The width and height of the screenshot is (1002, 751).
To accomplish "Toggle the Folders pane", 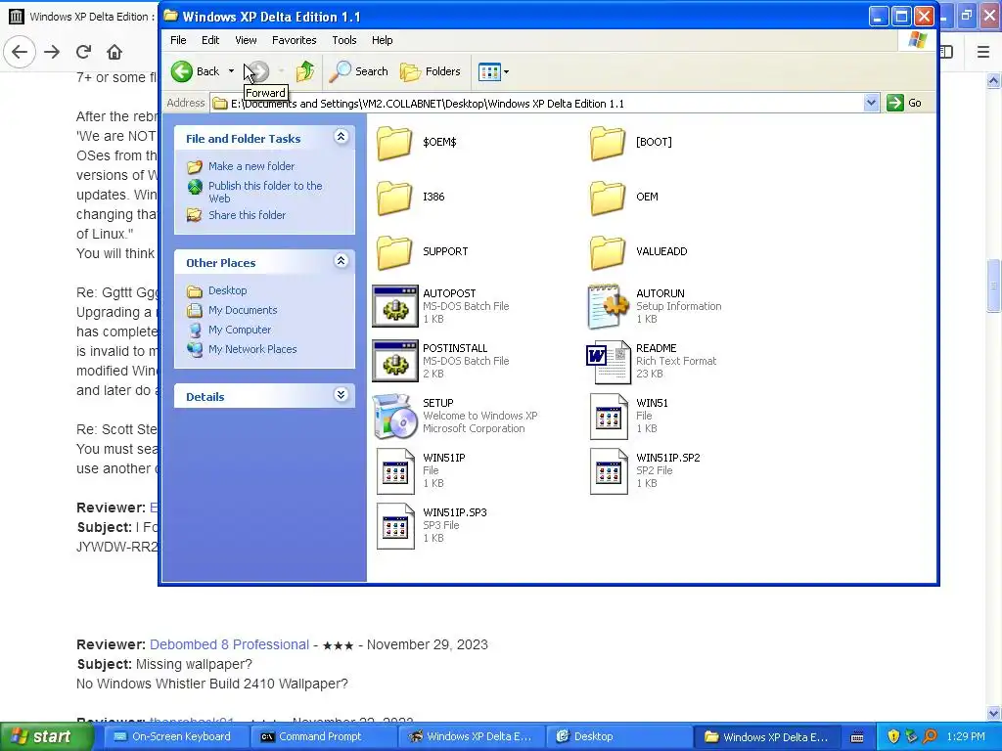I will tap(431, 71).
